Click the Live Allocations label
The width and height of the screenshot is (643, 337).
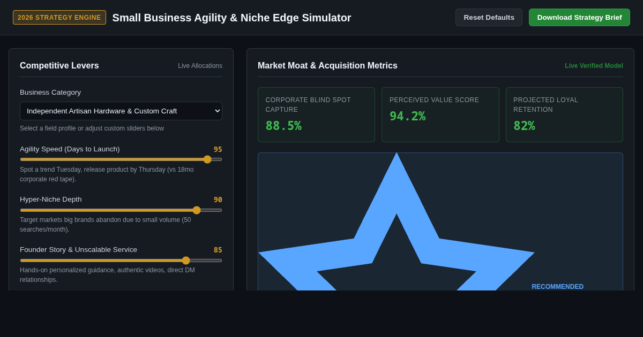coord(200,66)
